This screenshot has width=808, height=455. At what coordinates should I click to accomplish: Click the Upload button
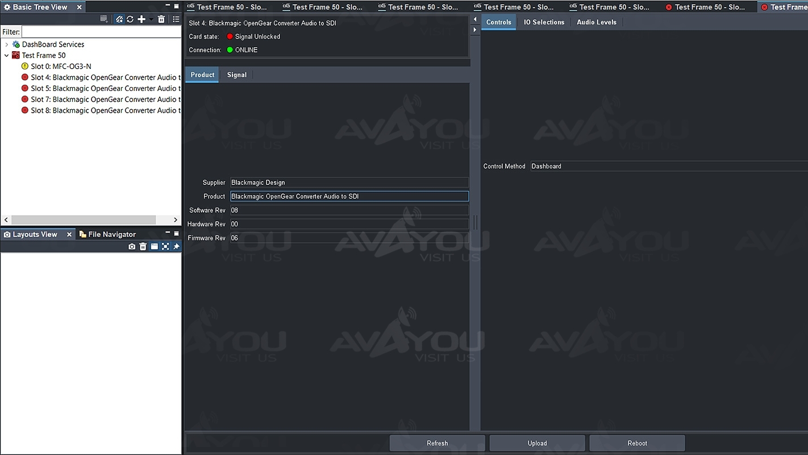(x=537, y=443)
